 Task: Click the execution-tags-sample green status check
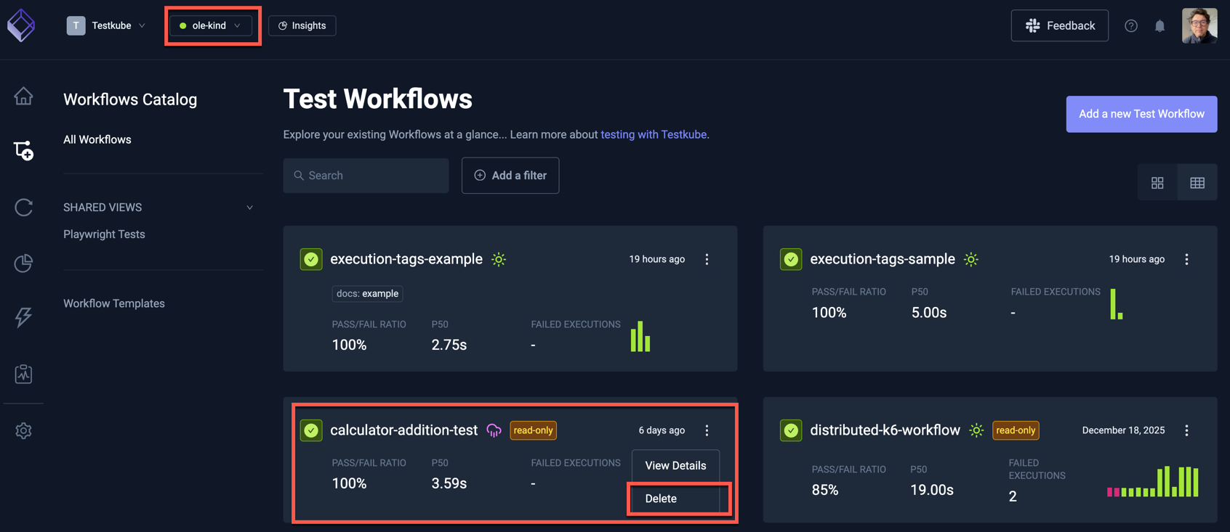tap(791, 259)
